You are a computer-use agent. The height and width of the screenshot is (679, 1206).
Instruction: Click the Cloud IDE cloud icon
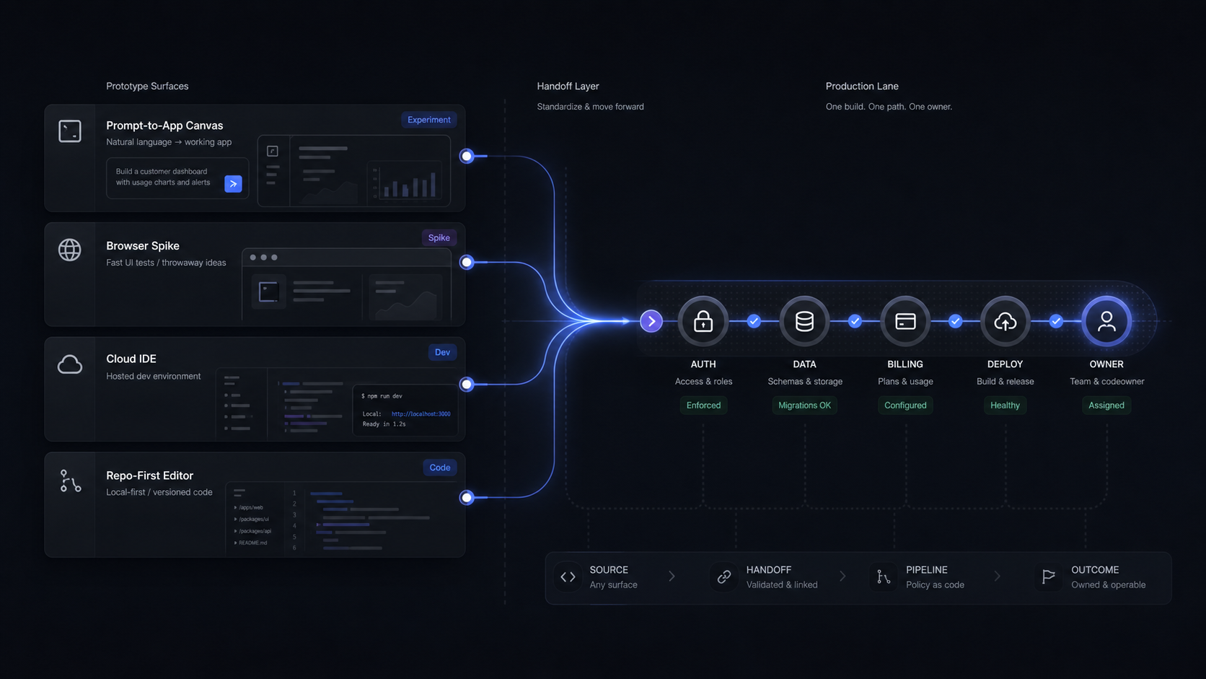tap(70, 364)
